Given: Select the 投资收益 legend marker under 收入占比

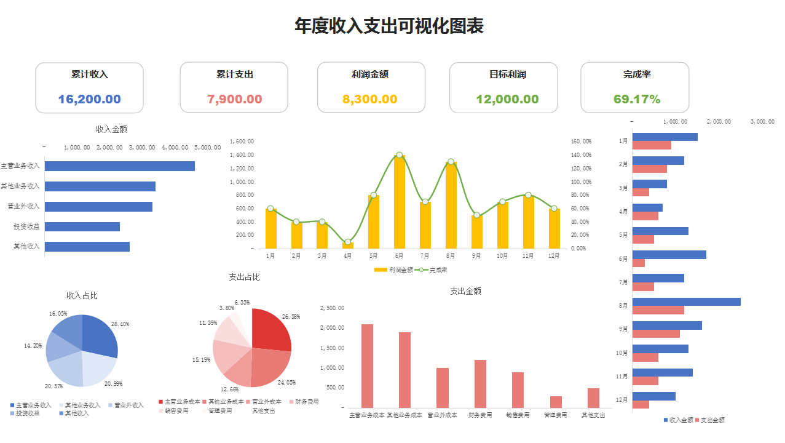Looking at the screenshot, I should pyautogui.click(x=12, y=412).
